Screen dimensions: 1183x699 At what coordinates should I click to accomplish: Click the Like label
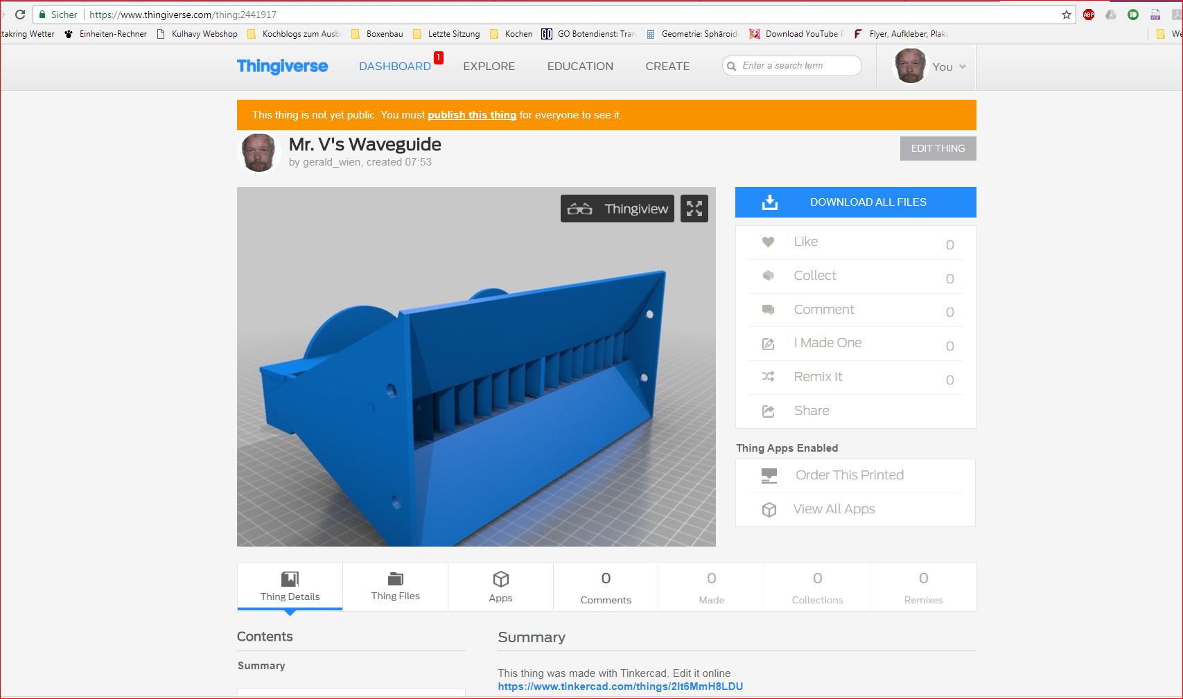[x=805, y=242]
